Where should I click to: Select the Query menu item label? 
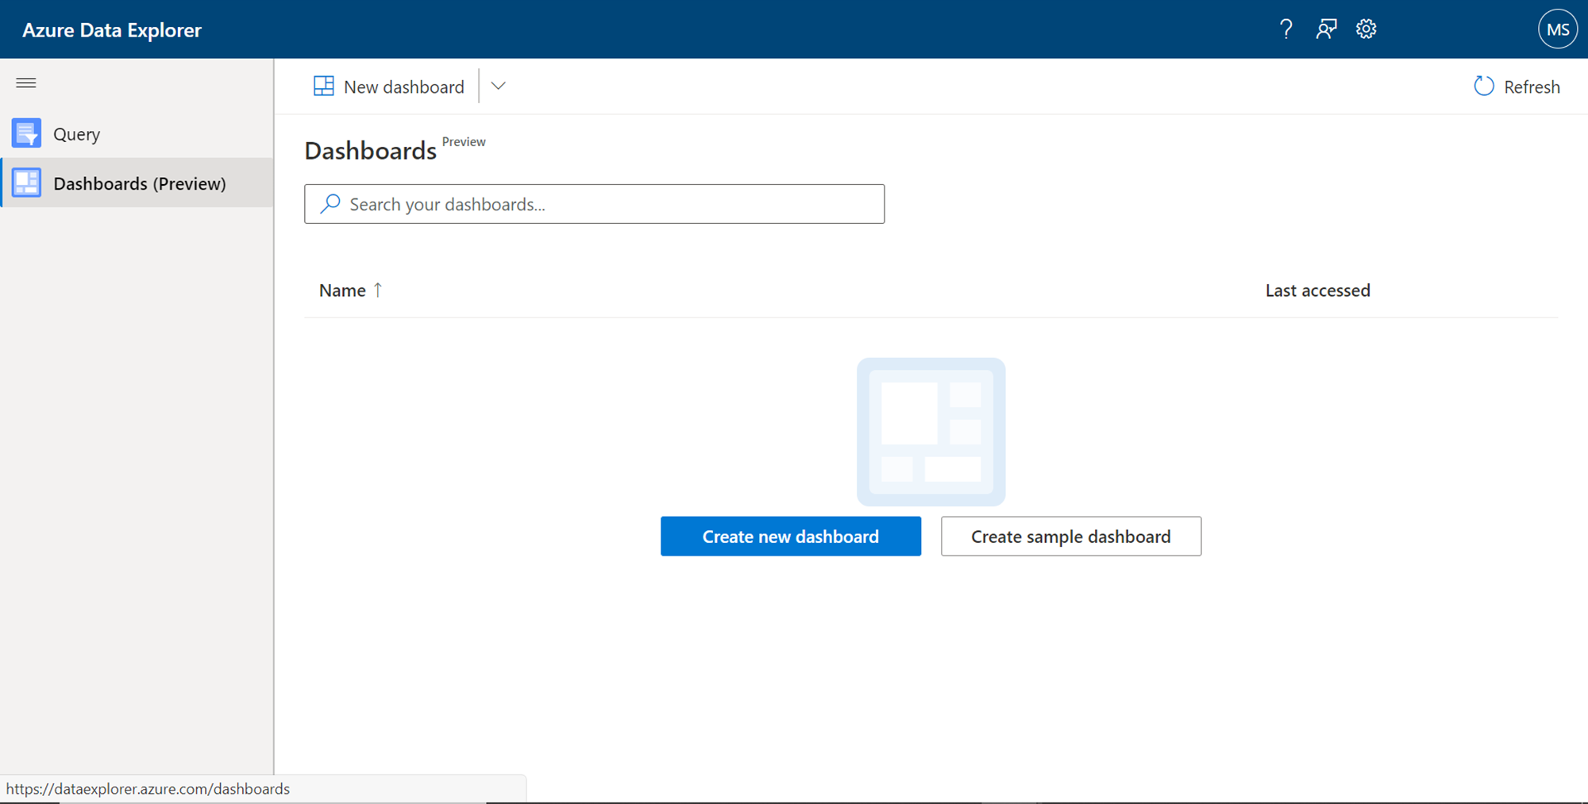click(77, 134)
